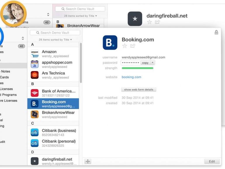Select Notes category in sidebar
Image resolution: width=225 pixels, height=169 pixels.
pyautogui.click(x=6, y=71)
